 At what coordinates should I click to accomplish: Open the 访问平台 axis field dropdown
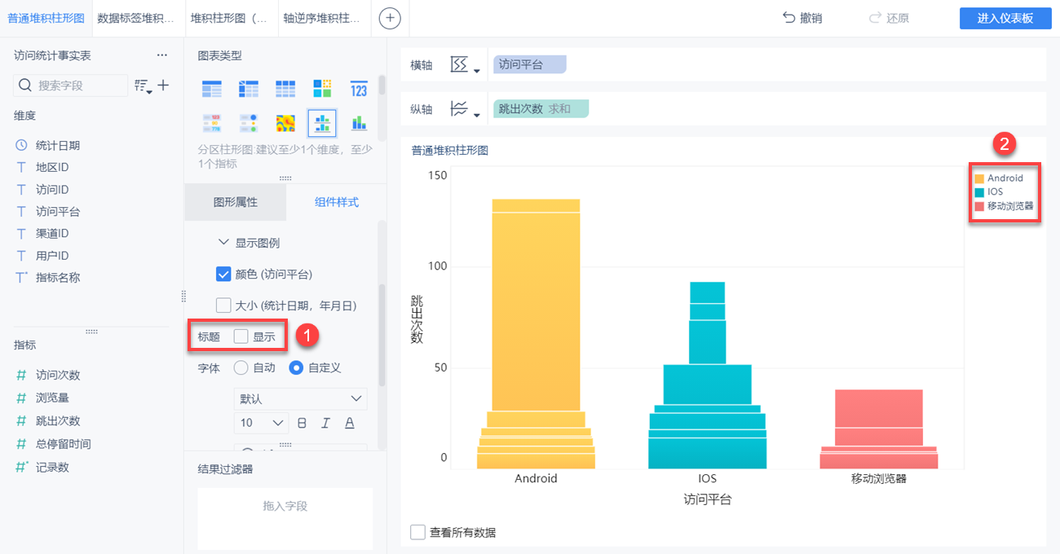pos(529,64)
